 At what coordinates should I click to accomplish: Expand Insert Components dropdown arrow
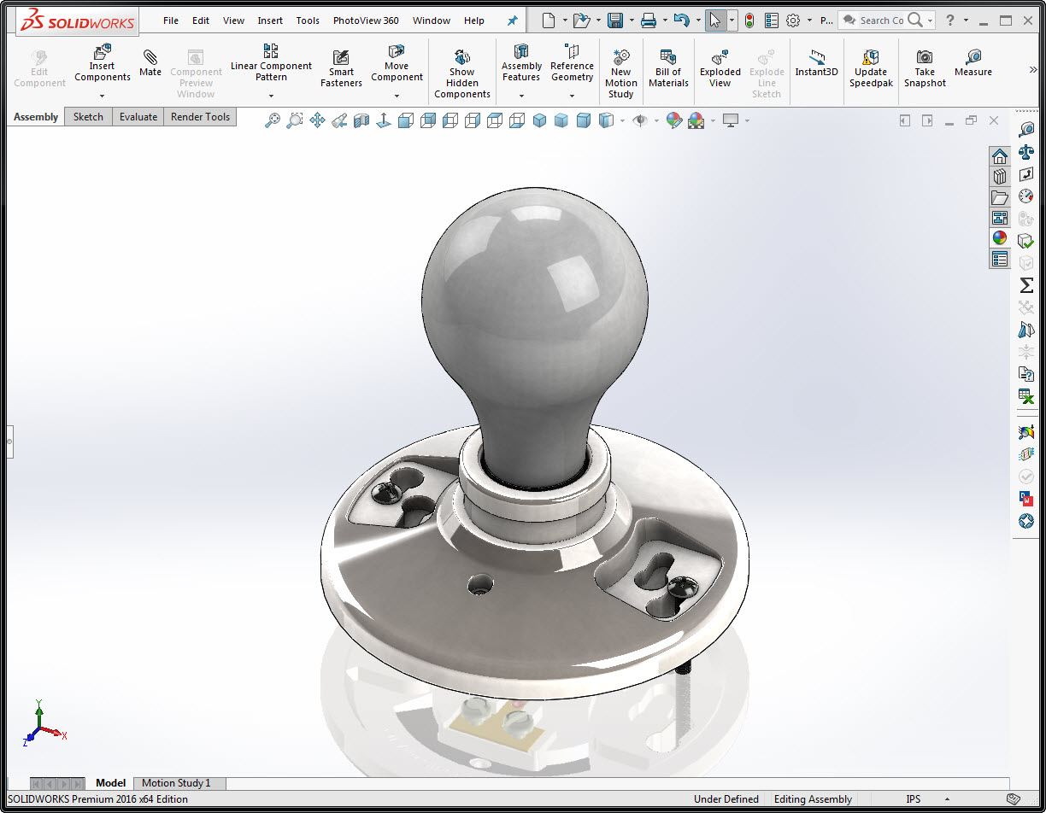tap(102, 96)
